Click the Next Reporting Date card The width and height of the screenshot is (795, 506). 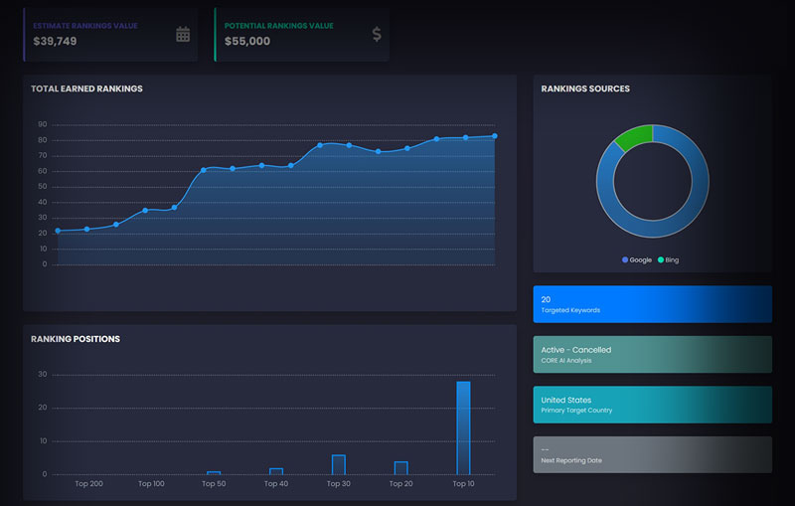pyautogui.click(x=652, y=454)
